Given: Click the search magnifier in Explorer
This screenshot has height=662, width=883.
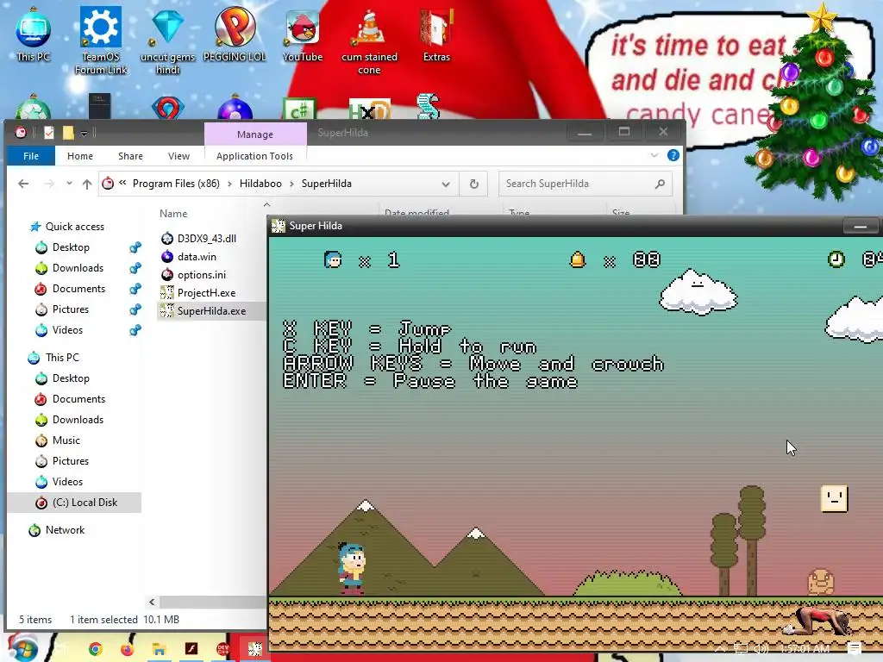Looking at the screenshot, I should (x=660, y=184).
